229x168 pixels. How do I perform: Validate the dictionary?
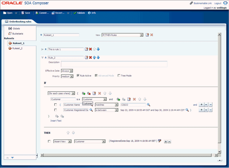click(79, 13)
